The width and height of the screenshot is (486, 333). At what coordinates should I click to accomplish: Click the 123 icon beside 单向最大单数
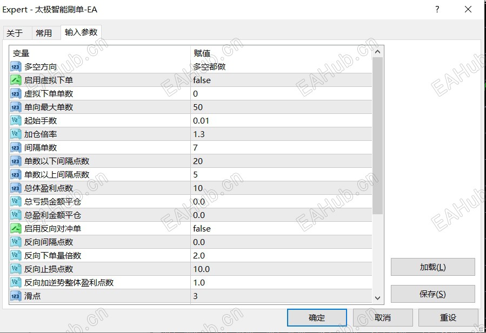click(15, 107)
